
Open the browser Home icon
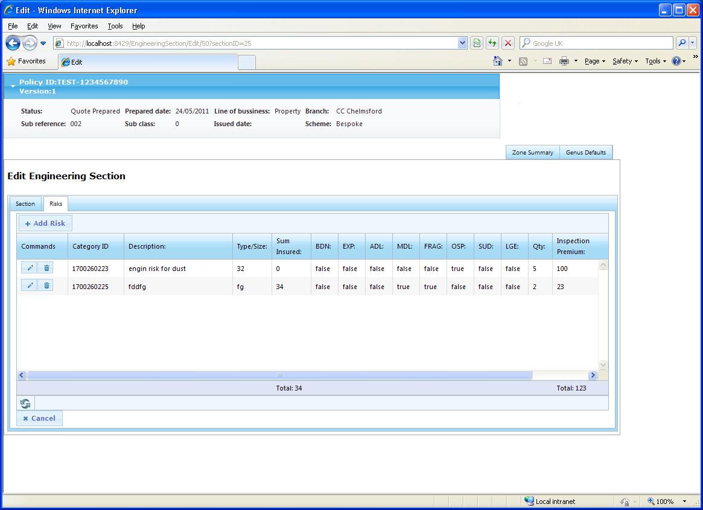pos(498,61)
